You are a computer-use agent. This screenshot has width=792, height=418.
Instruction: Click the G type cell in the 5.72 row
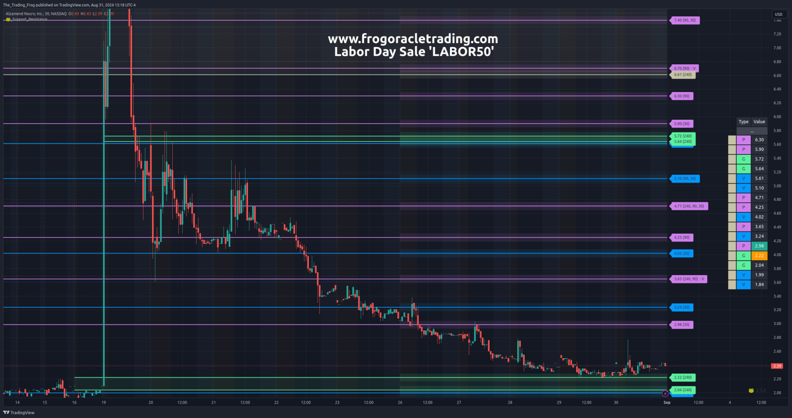[743, 159]
